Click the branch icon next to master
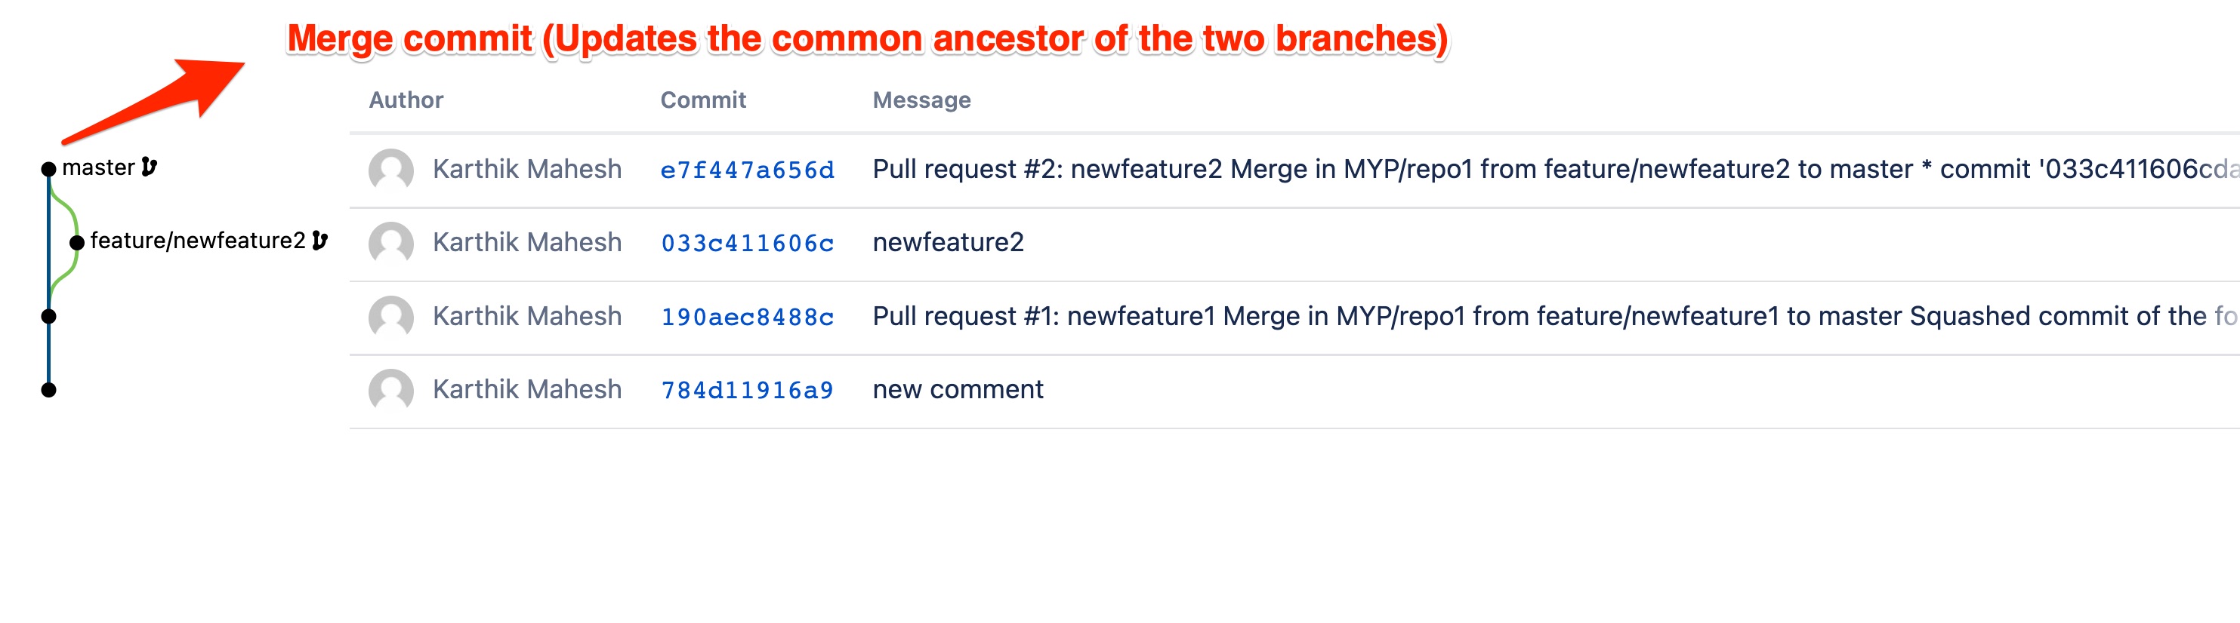 pos(148,166)
